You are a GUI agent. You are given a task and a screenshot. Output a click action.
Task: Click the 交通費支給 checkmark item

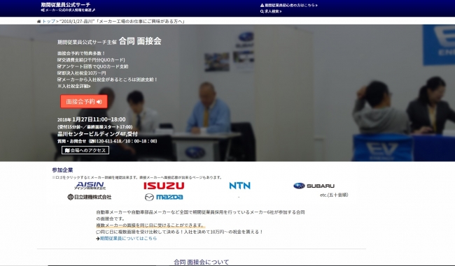91,60
